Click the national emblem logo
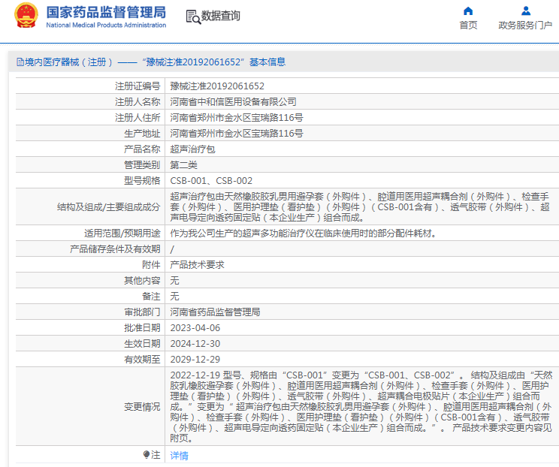The height and width of the screenshot is (467, 559). [26, 16]
